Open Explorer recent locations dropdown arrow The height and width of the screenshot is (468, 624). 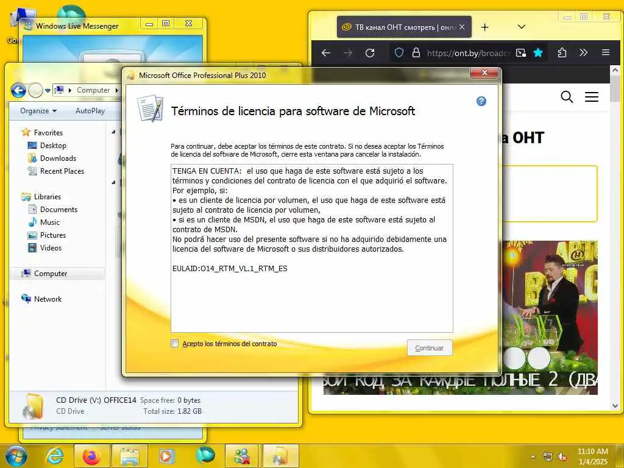(x=48, y=91)
